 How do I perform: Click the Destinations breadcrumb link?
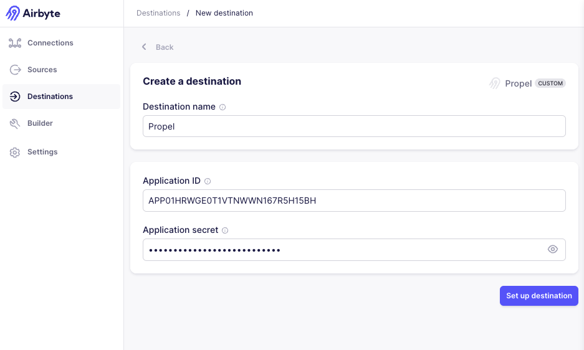[x=158, y=13]
